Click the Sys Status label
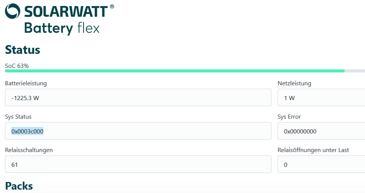 [18, 116]
